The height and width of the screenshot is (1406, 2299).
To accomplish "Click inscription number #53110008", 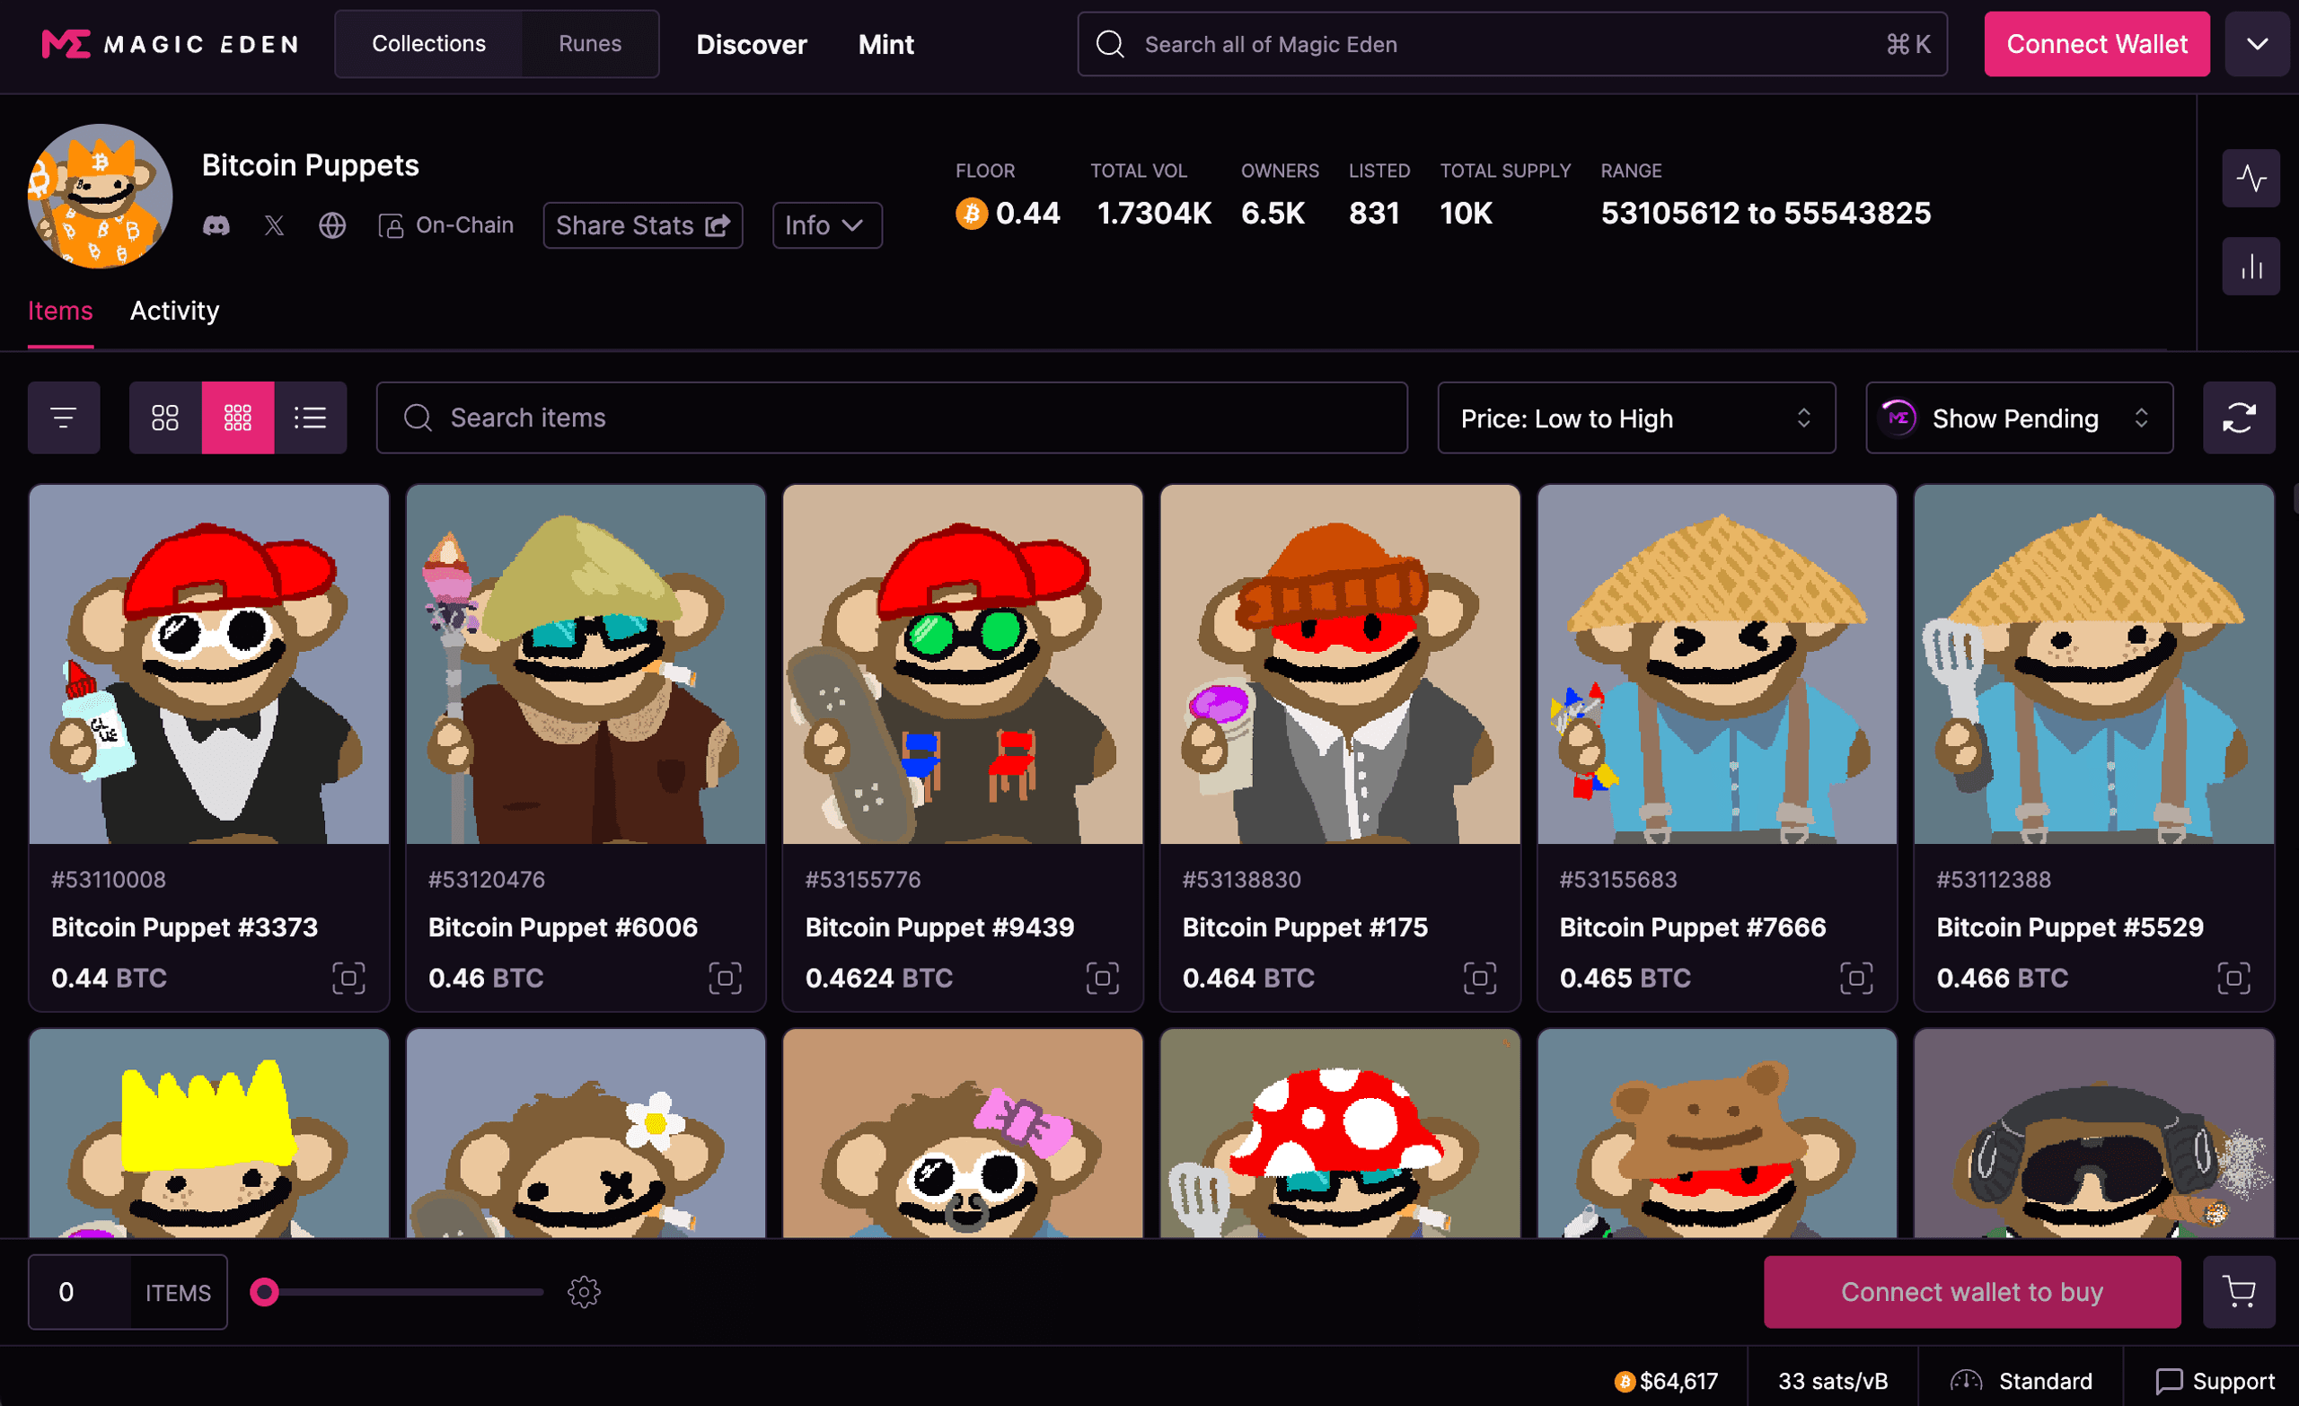I will click(109, 880).
